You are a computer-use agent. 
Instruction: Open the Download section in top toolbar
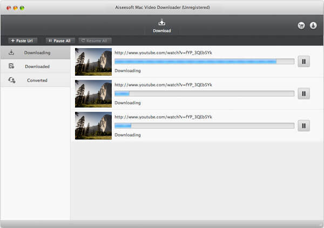click(161, 26)
